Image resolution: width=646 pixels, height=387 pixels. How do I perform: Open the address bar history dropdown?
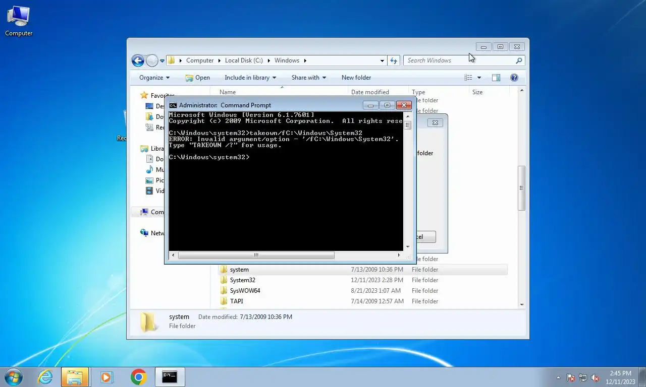coord(382,60)
